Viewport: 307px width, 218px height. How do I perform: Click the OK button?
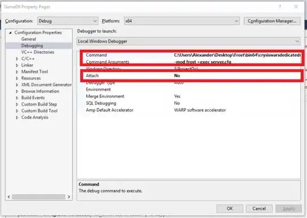coord(230,208)
